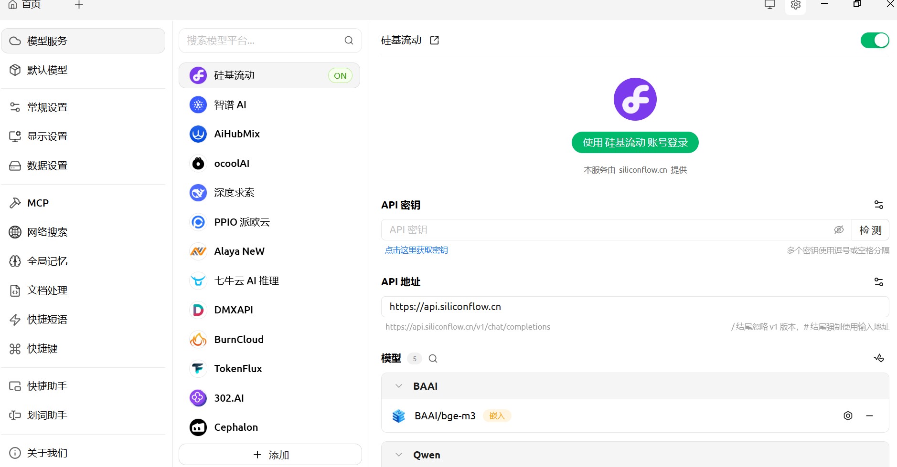Open 快捷短语 settings page
This screenshot has height=467, width=897.
click(83, 319)
